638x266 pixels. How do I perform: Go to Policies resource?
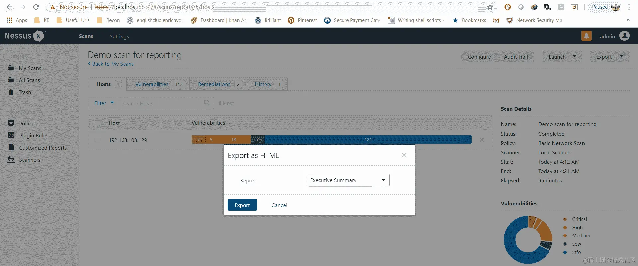point(23,123)
